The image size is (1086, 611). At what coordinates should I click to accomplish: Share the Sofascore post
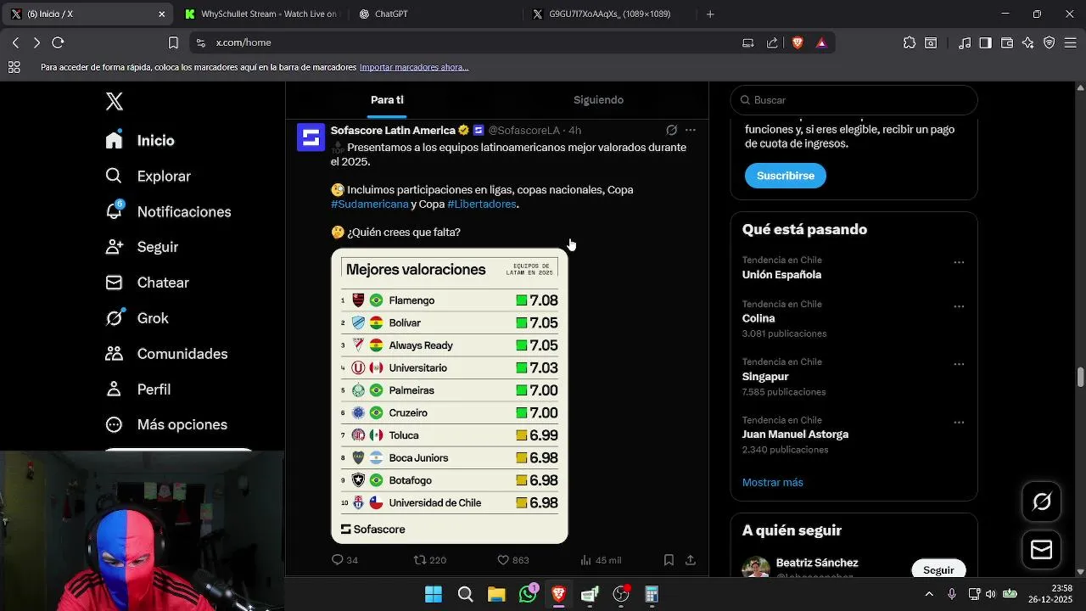[x=691, y=560]
